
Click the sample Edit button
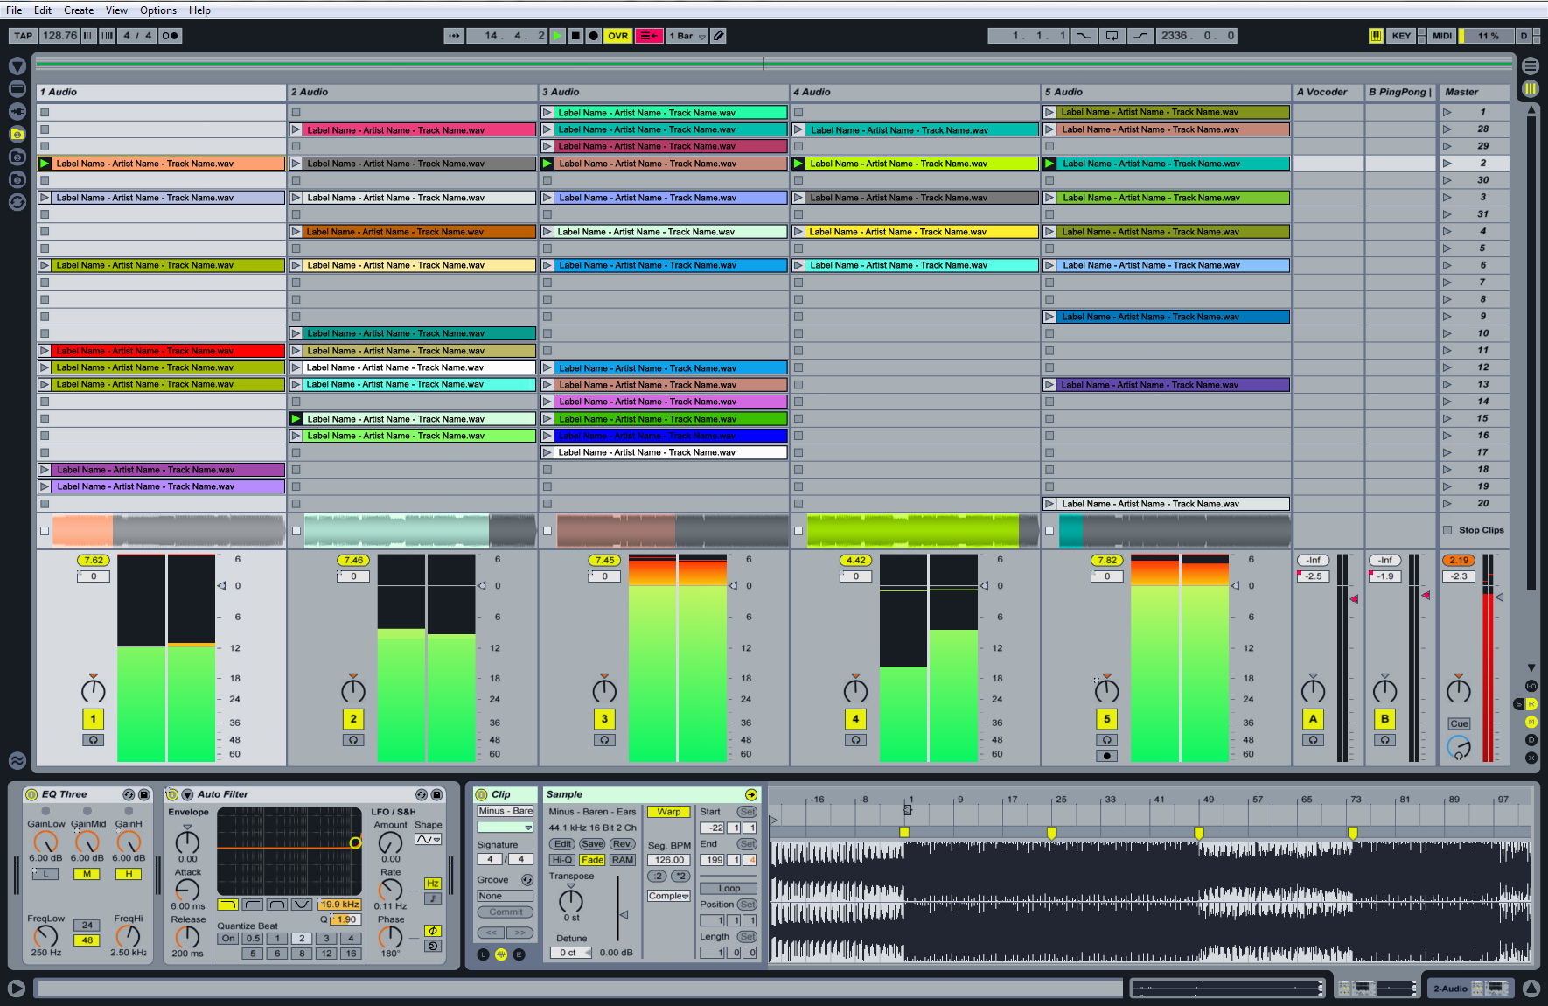pos(562,844)
